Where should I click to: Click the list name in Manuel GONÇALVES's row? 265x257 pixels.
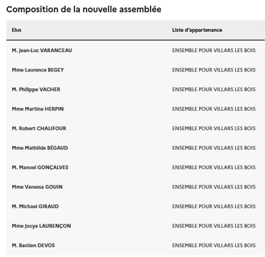pos(214,168)
